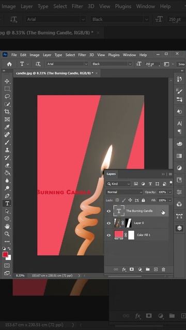Select the Horizontal Type tool
Screen dimensions: 186x330
click(x=7, y=203)
